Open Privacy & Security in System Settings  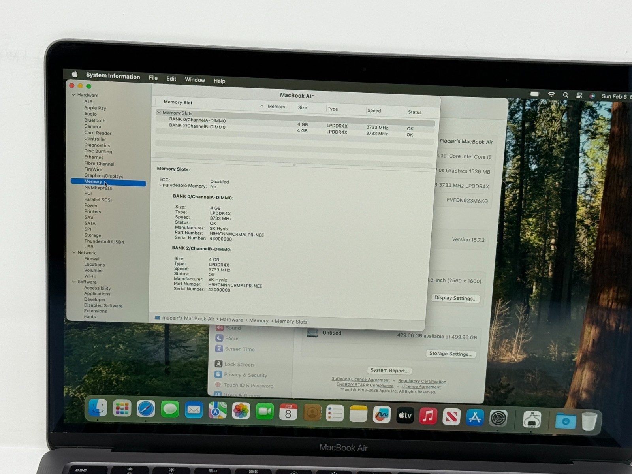click(x=245, y=375)
